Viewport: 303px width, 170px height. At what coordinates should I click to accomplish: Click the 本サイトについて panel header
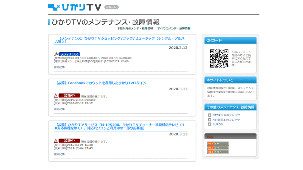pyautogui.click(x=230, y=80)
